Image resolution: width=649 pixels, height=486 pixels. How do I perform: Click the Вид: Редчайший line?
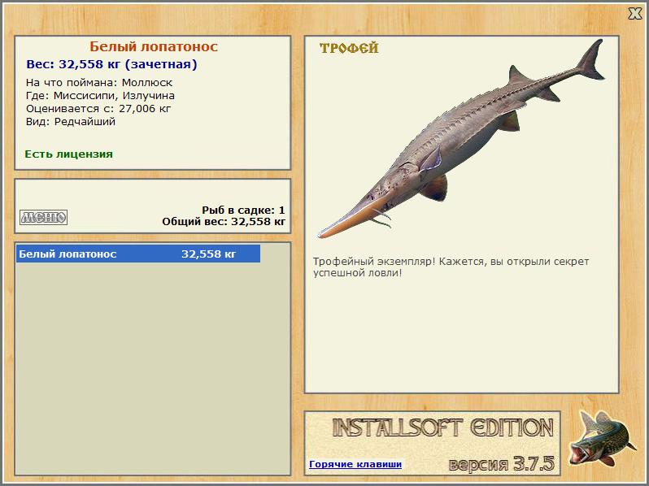[71, 122]
